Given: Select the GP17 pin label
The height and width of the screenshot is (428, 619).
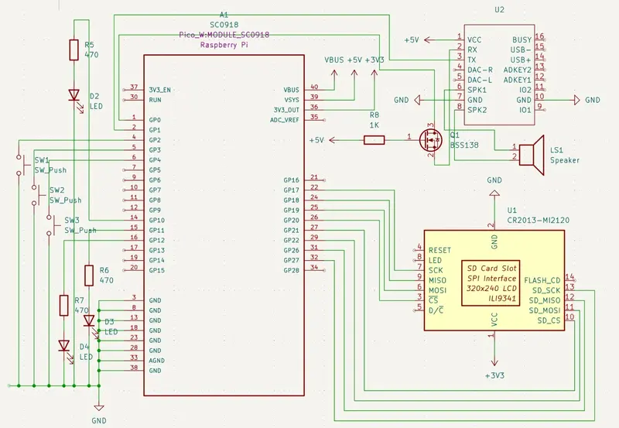Looking at the screenshot, I should [292, 190].
